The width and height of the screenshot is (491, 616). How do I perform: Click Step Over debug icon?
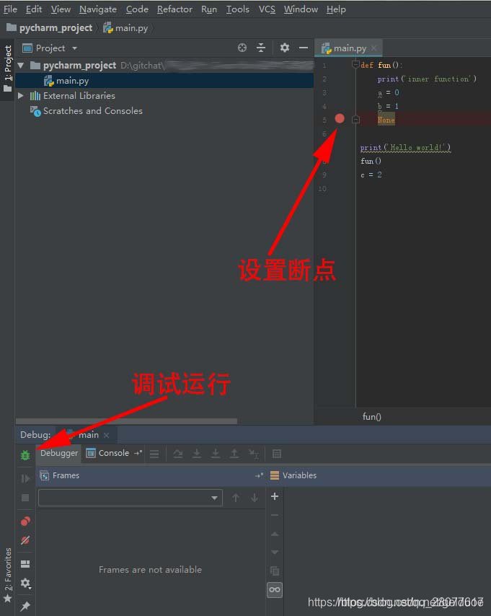point(178,454)
